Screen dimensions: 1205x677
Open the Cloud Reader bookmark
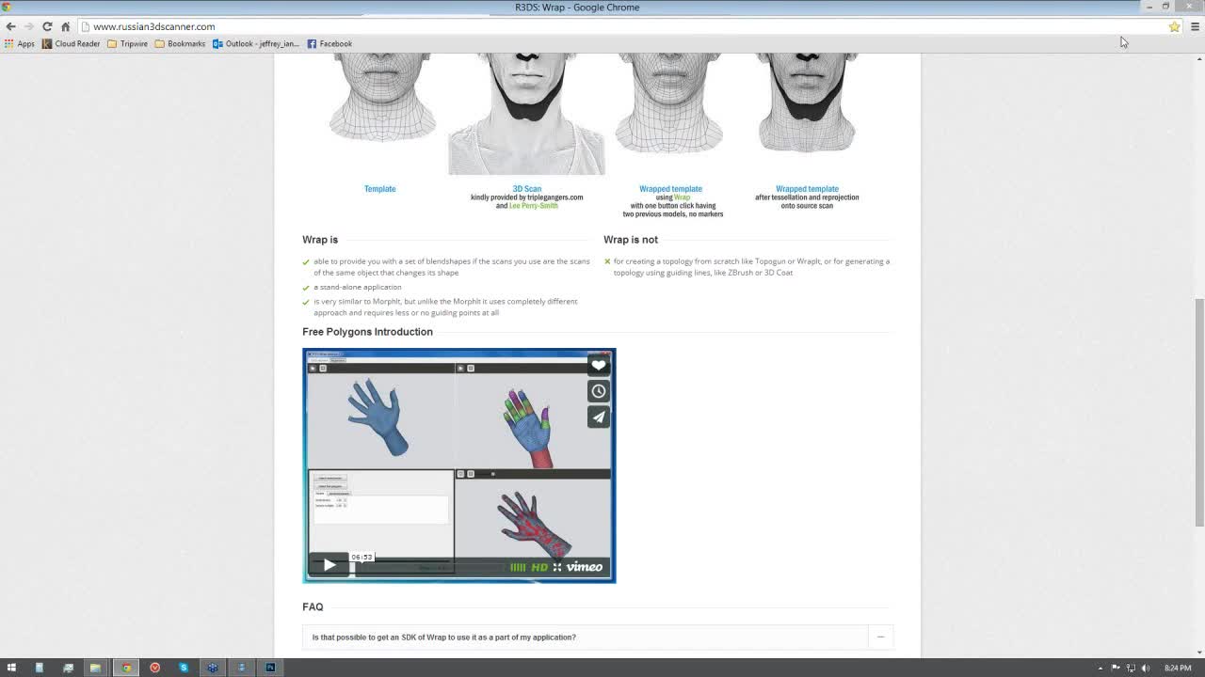71,43
